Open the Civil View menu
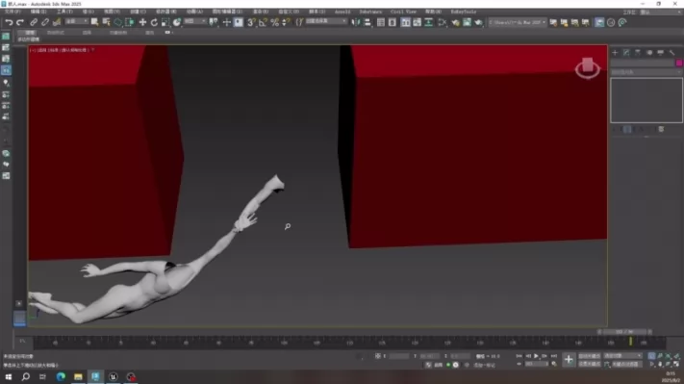This screenshot has height=384, width=684. (x=403, y=12)
